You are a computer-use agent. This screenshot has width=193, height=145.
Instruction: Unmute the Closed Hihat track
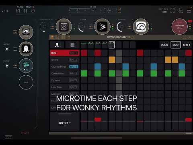[74, 66]
